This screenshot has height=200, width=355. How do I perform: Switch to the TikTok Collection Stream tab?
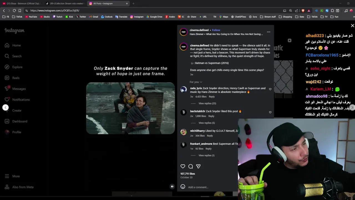coord(65,3)
